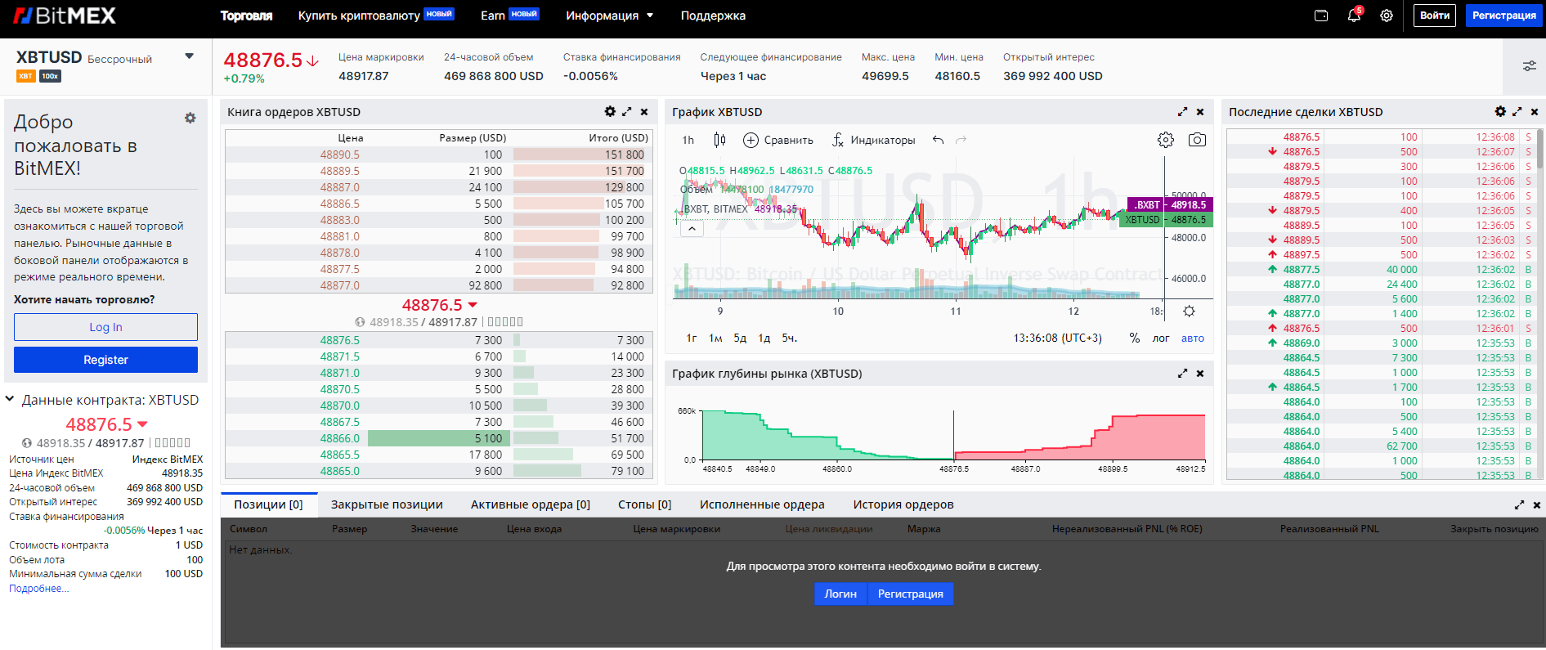Screen dimensions: 1546x650
Task: Switch to Закрытые позиции tab
Action: coord(387,504)
